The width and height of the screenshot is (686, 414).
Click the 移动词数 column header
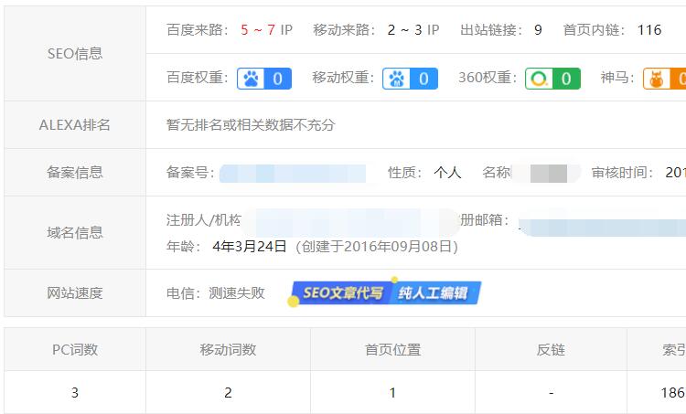coord(228,349)
